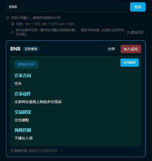Click the 交易建议 heading
This screenshot has width=152, height=161.
(x=23, y=112)
